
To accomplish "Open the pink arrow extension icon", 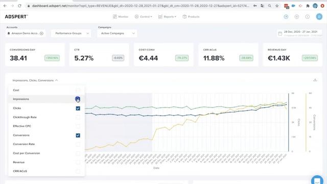I will point(300,6).
